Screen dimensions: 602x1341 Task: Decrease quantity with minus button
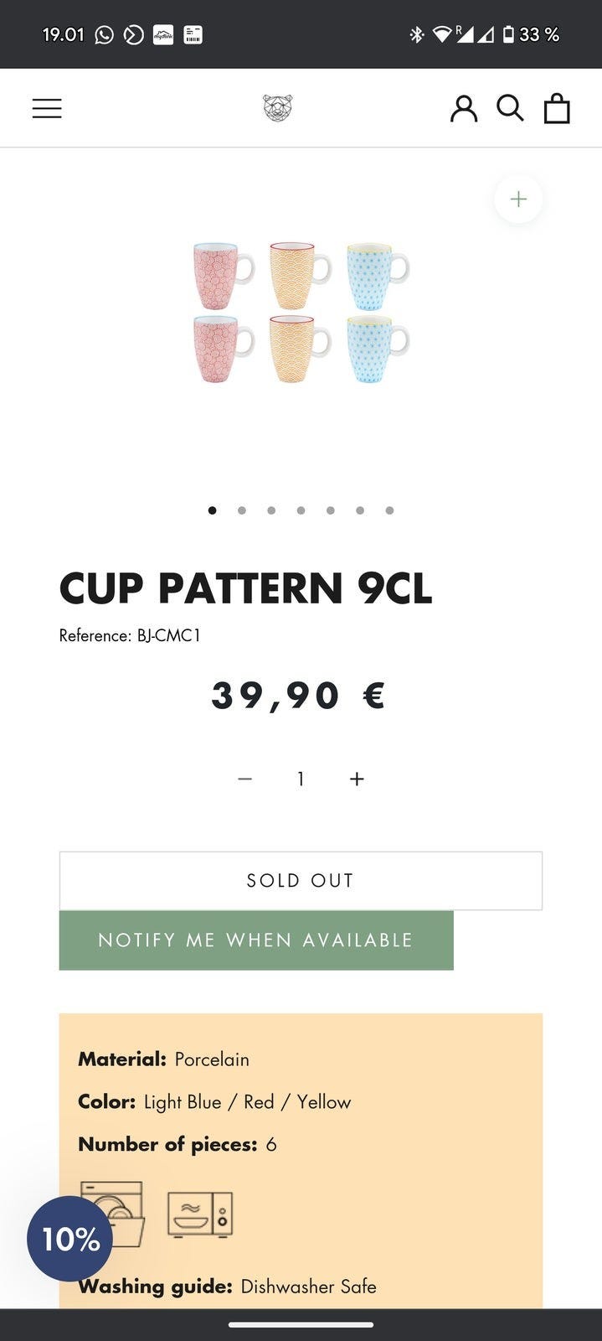244,779
